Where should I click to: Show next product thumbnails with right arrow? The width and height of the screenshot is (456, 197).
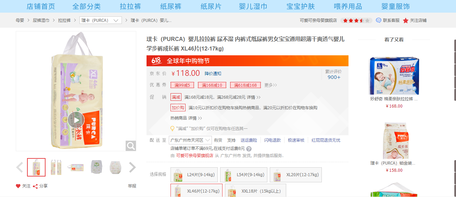[132, 167]
